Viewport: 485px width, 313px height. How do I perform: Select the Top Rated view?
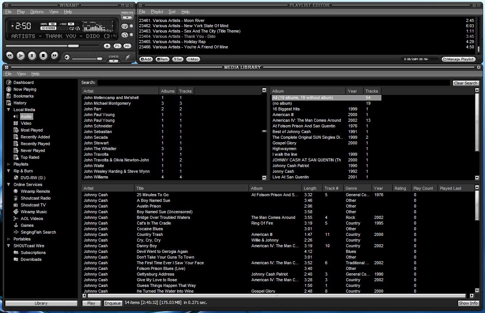[x=30, y=157]
